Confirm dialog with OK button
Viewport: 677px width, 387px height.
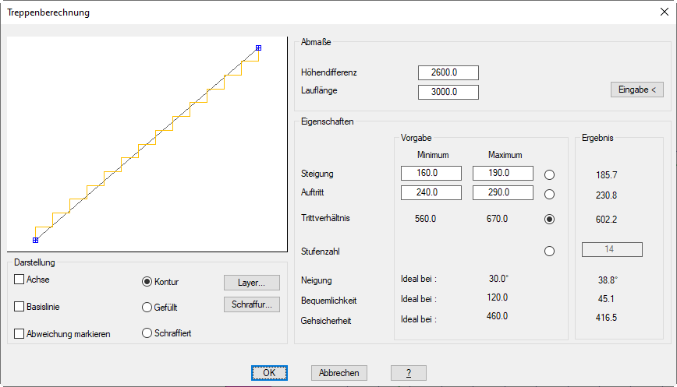[269, 373]
